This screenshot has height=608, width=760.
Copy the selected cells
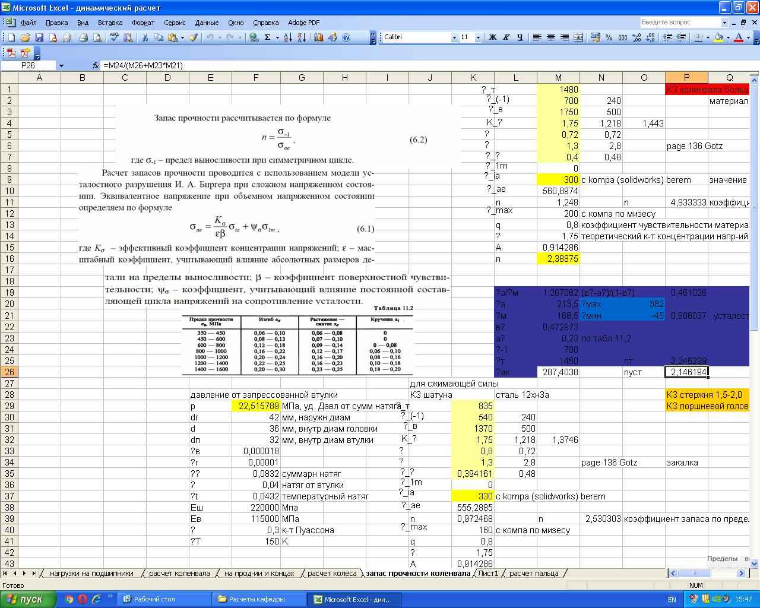pyautogui.click(x=159, y=37)
